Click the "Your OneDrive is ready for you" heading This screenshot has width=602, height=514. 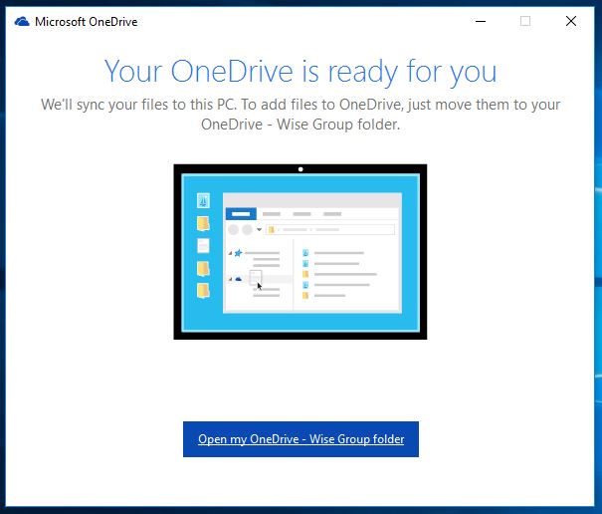coord(301,72)
